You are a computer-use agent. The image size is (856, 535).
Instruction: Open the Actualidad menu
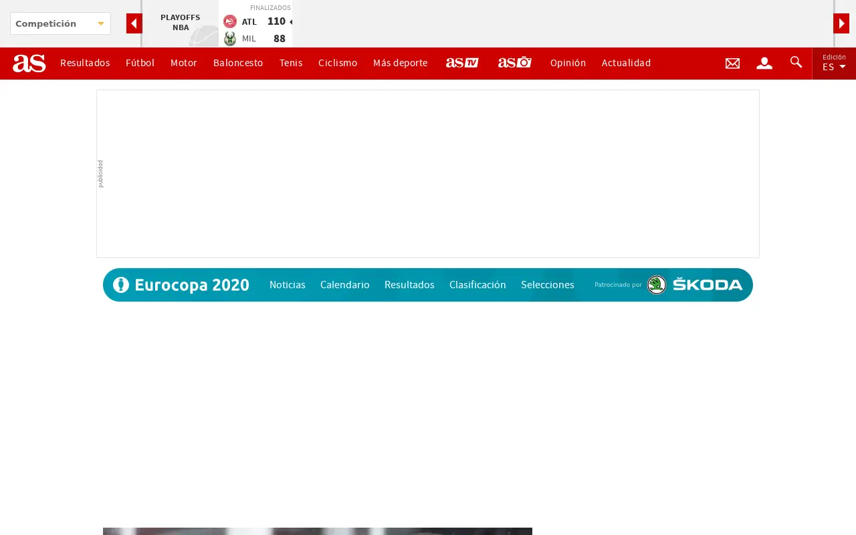[x=626, y=63]
